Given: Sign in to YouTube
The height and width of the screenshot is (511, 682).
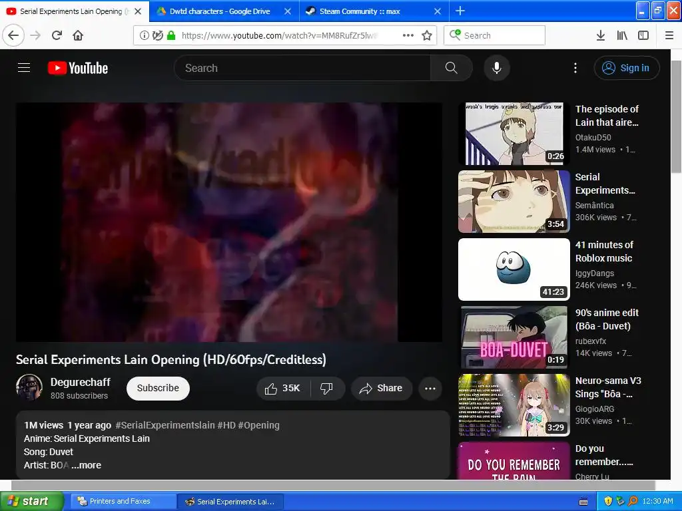Looking at the screenshot, I should [x=627, y=68].
